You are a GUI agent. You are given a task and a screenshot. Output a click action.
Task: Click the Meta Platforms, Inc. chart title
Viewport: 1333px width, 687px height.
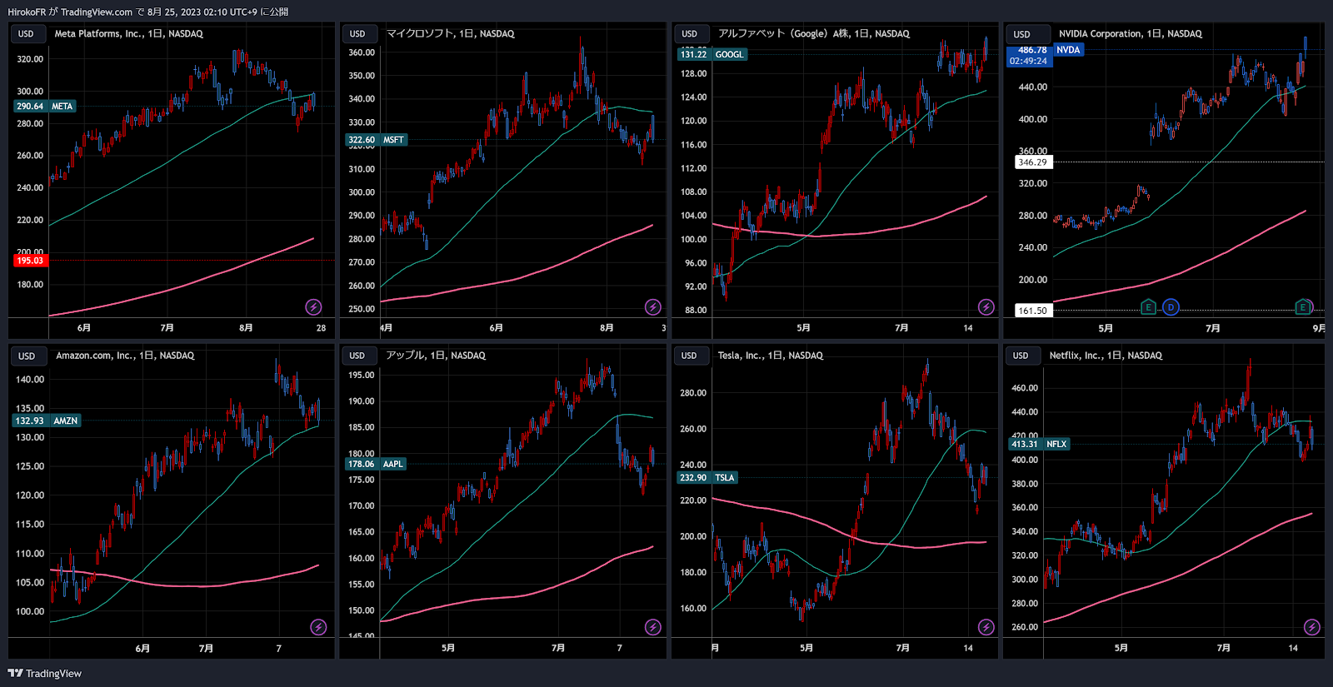[129, 34]
